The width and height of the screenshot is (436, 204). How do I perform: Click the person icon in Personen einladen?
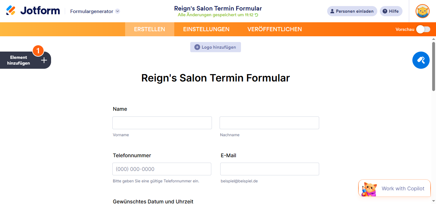[332, 11]
